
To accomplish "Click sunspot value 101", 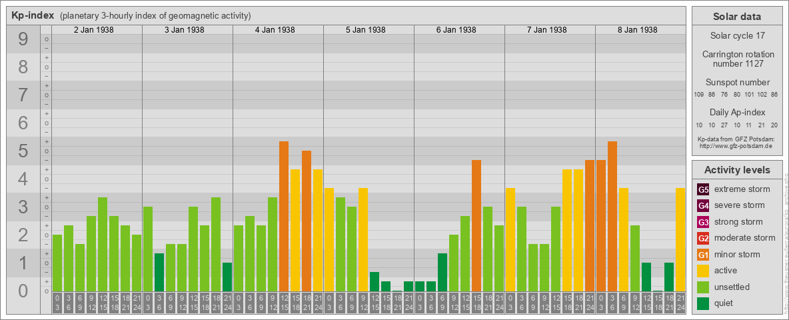I will [749, 95].
